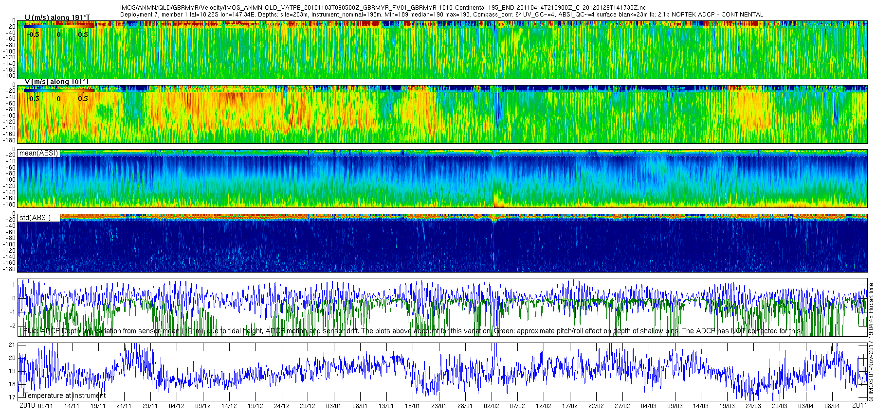The width and height of the screenshot is (876, 413).
Task: Click the 'V (m/s) along 101°T' title
Action: coord(56,82)
